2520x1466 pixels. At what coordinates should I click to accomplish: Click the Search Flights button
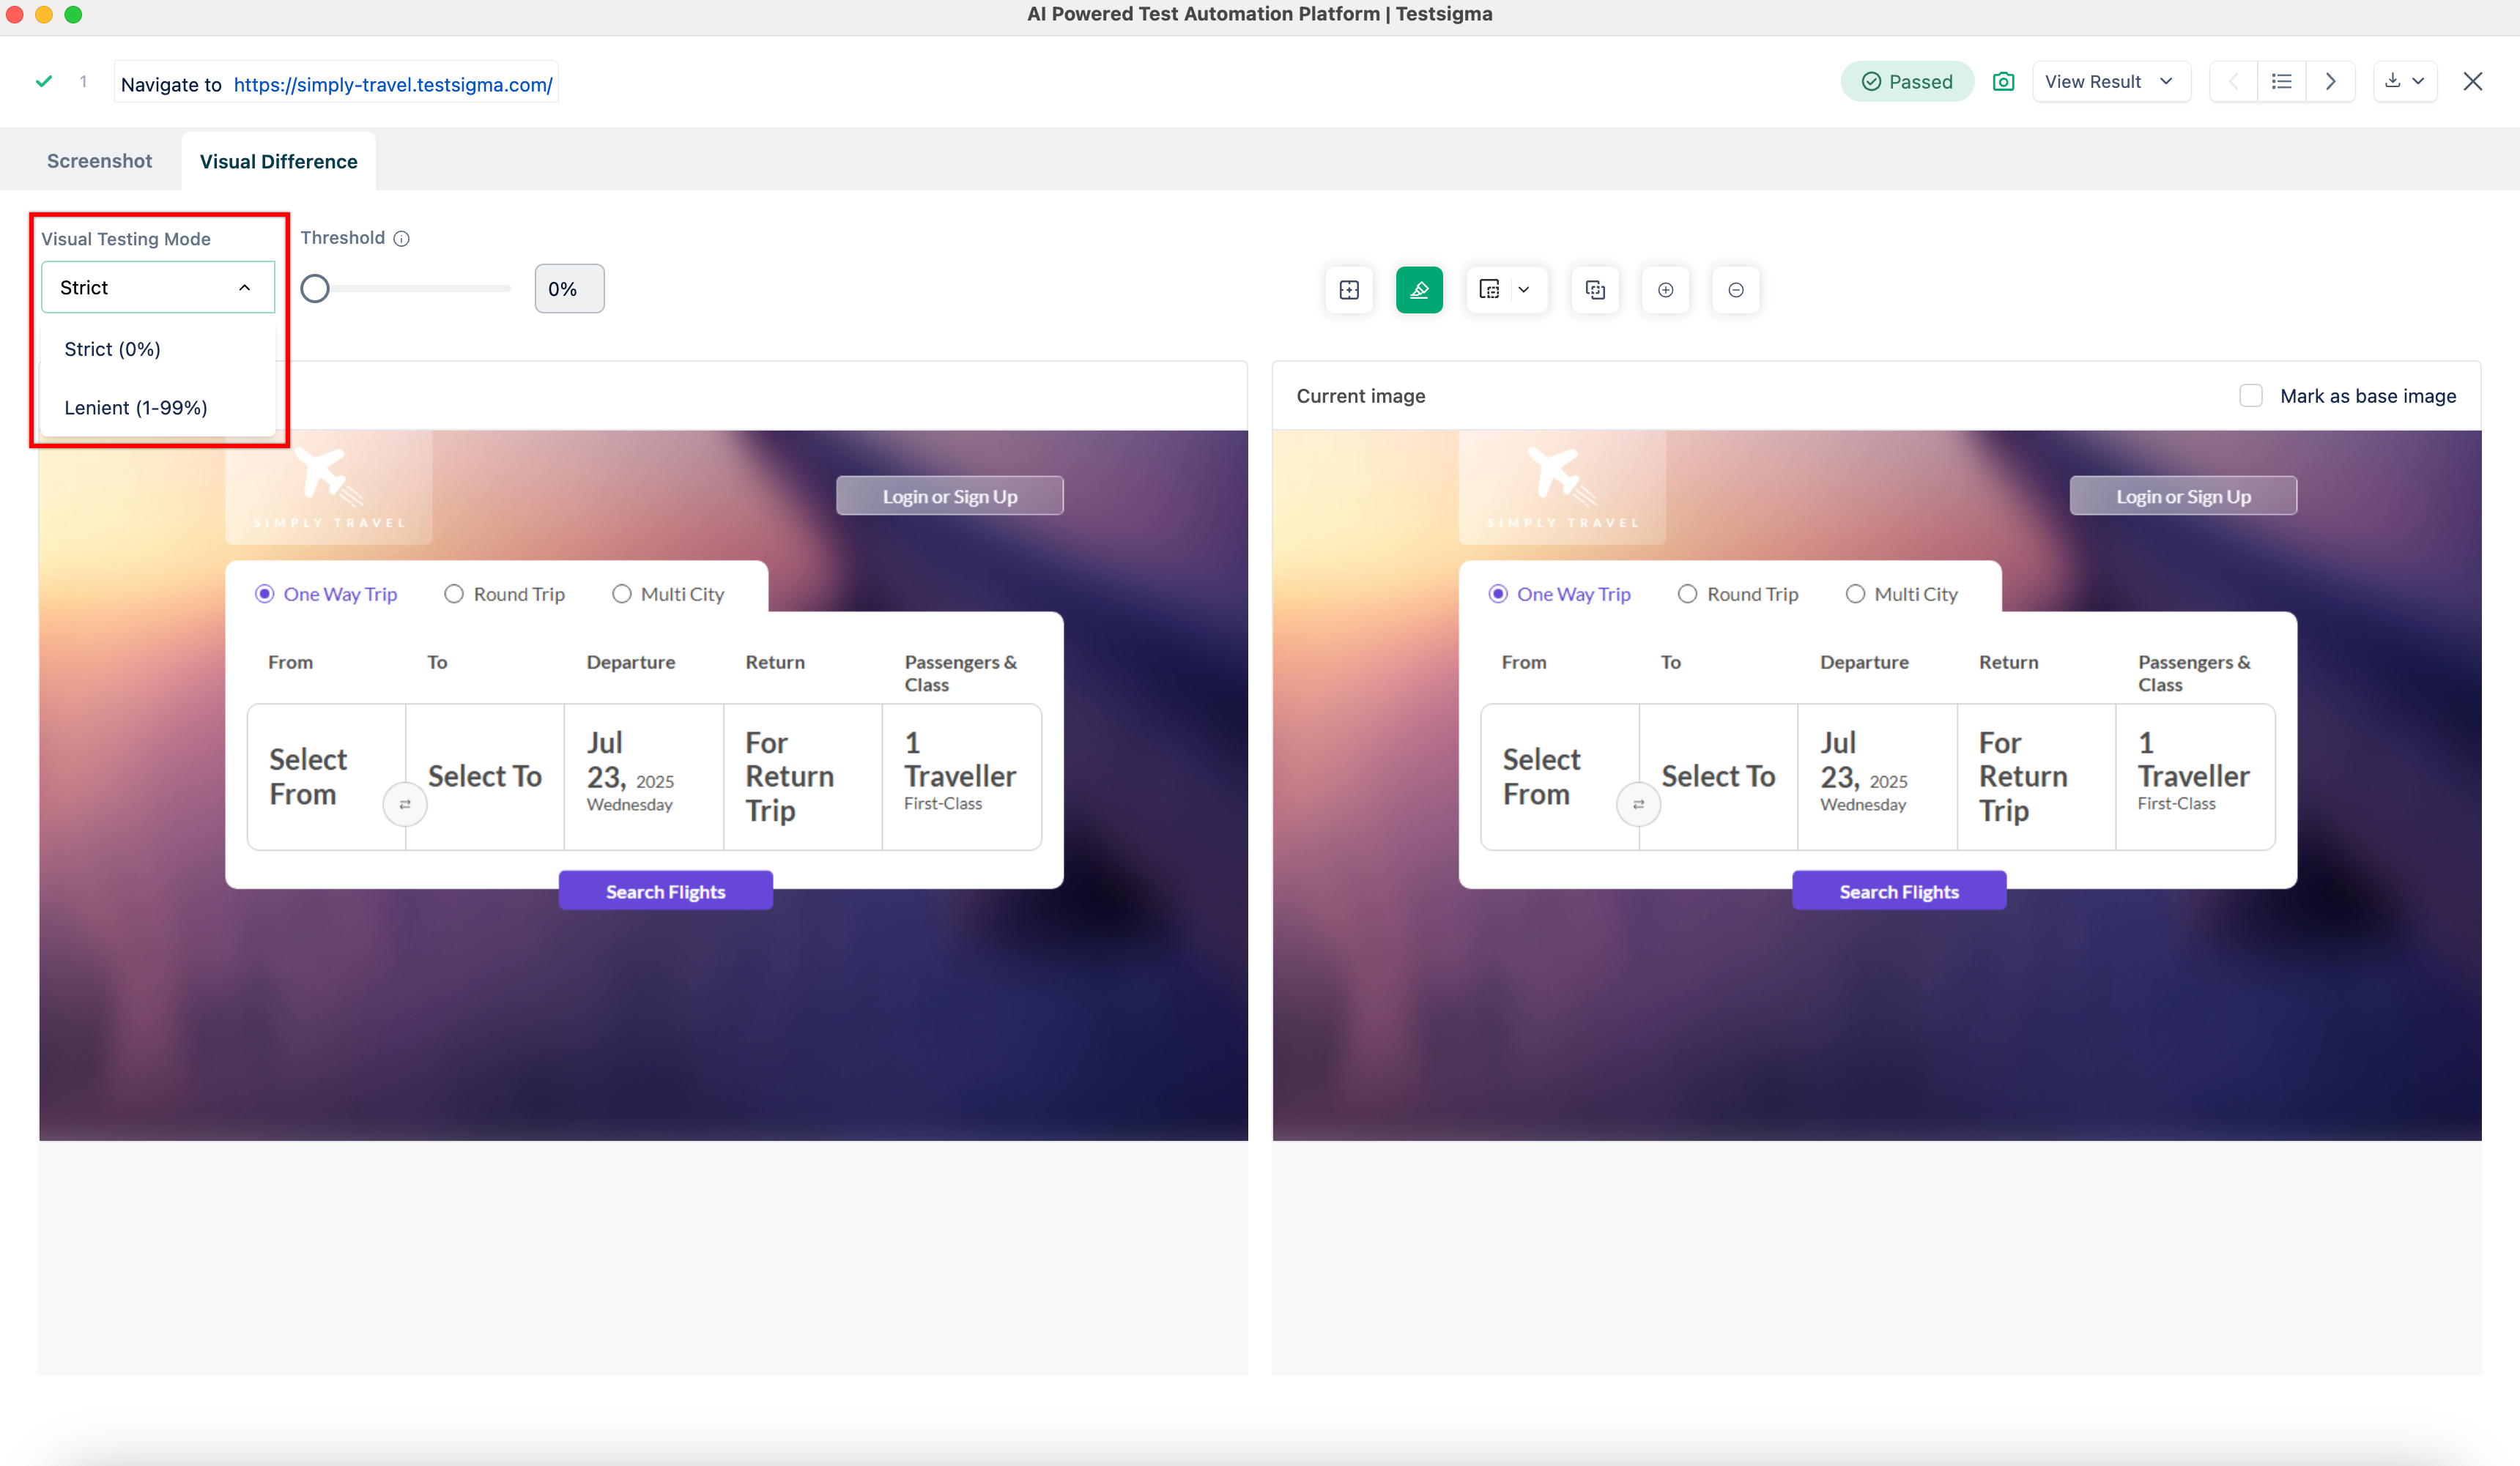[x=665, y=890]
